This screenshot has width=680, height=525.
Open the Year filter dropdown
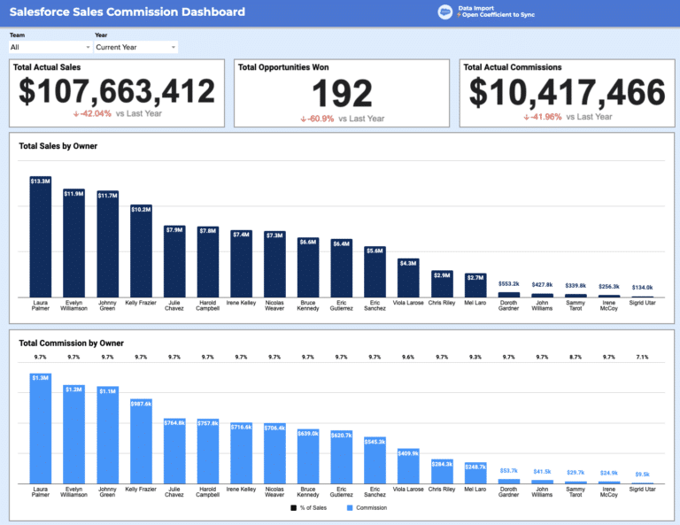click(135, 47)
